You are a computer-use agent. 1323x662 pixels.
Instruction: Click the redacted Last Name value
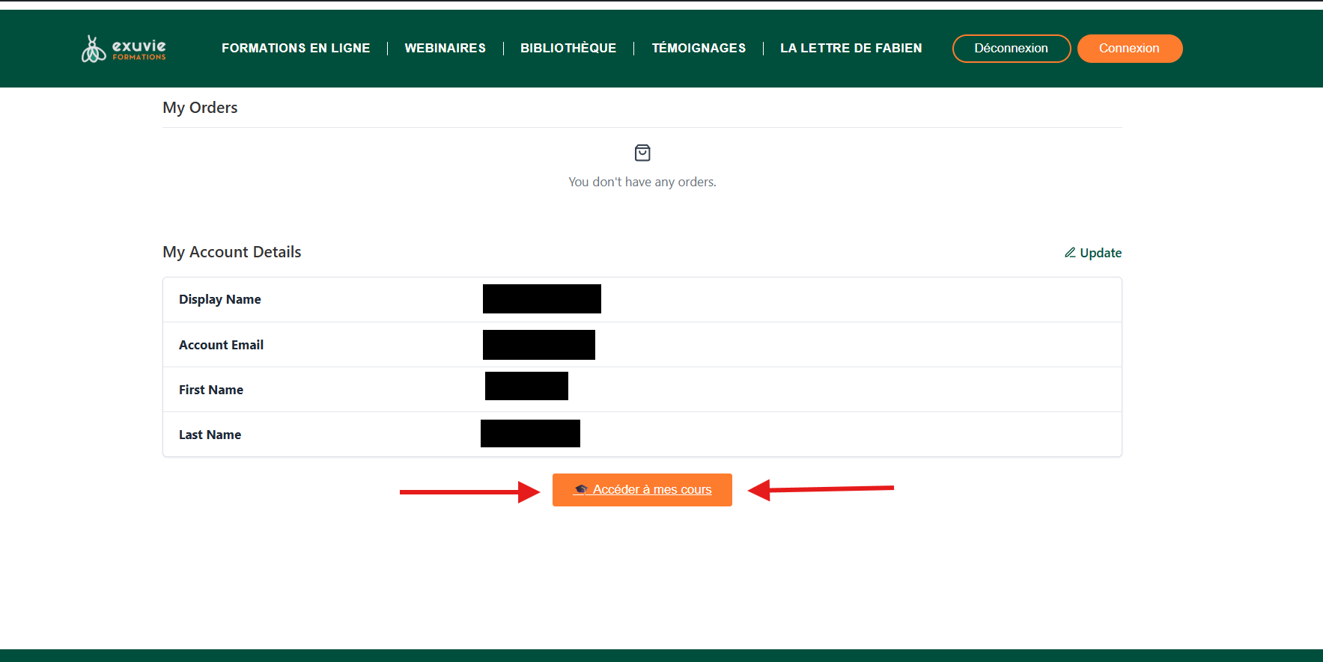[530, 434]
